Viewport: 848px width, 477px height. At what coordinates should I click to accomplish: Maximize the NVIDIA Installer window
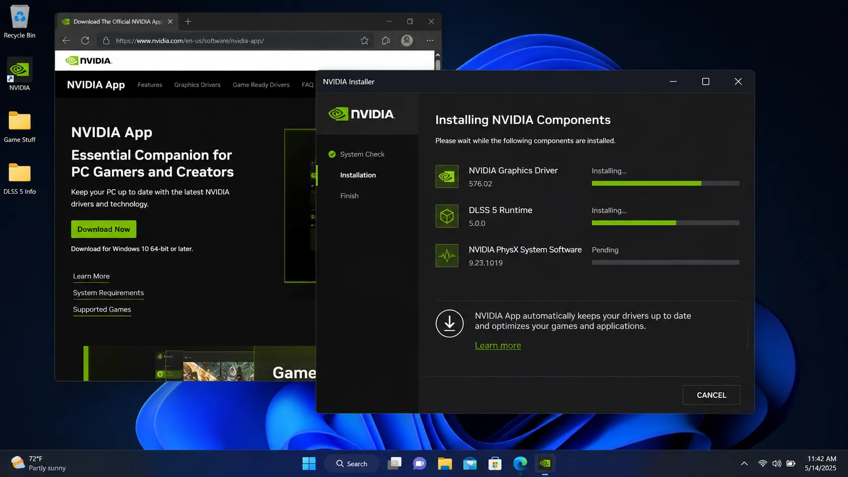705,82
